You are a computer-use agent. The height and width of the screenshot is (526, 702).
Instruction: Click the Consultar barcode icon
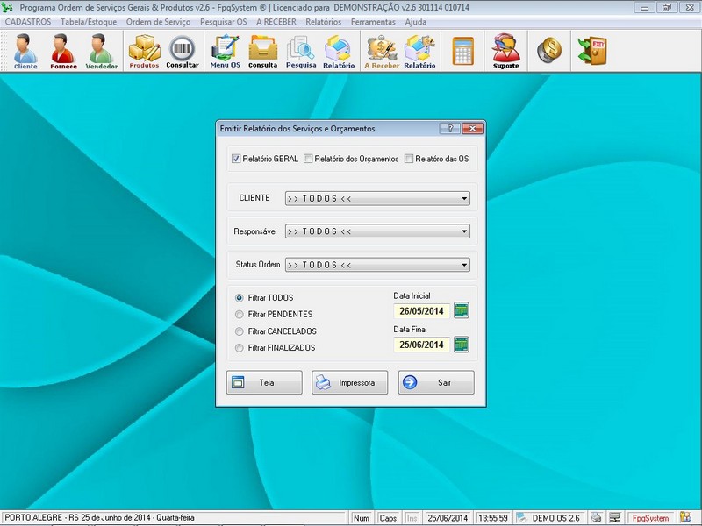click(183, 51)
